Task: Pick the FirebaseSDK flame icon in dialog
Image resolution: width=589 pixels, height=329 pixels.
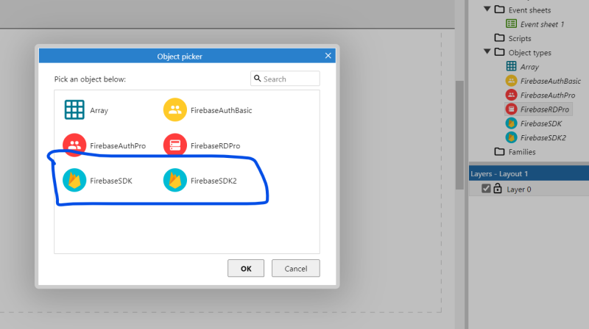Action: (x=74, y=180)
